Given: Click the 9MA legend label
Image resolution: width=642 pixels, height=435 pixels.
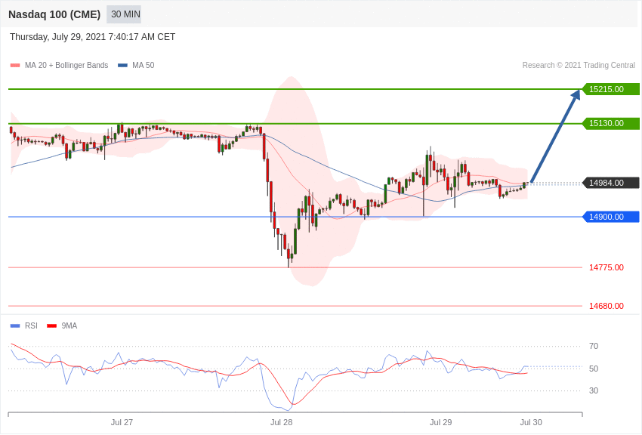Looking at the screenshot, I should point(69,326).
